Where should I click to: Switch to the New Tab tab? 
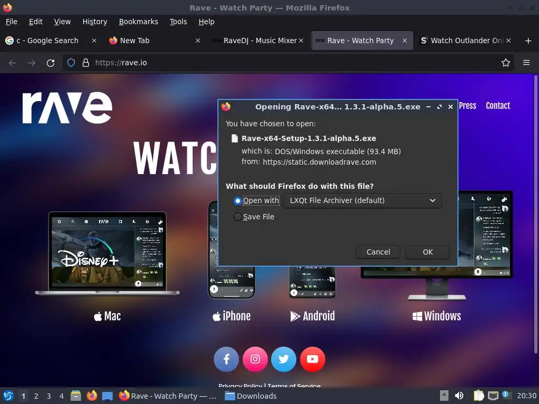[x=155, y=41]
